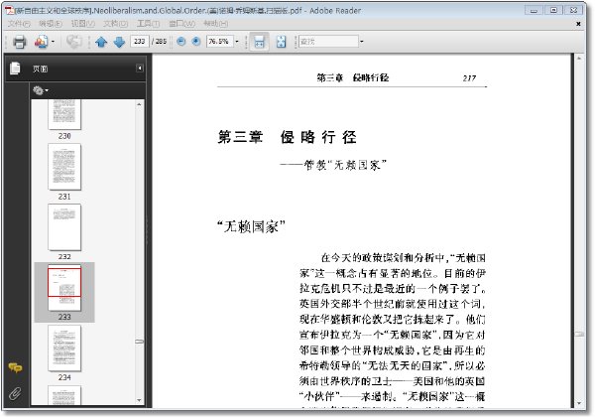Zoom out using the minus button

pyautogui.click(x=181, y=41)
